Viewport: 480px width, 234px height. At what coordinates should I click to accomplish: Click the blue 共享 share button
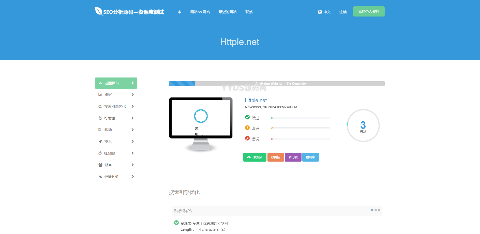(x=310, y=157)
